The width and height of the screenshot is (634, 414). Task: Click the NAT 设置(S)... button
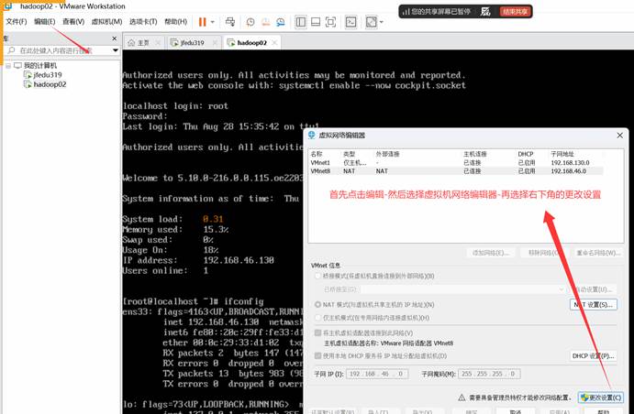tap(594, 305)
